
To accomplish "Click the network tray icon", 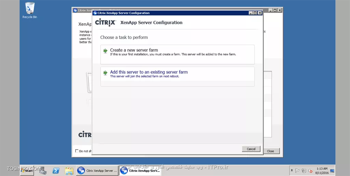I will pyautogui.click(x=304, y=171).
